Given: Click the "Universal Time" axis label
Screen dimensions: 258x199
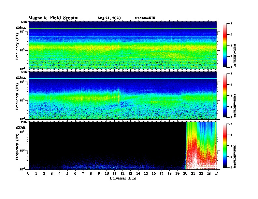Looking at the screenshot, I should (123, 178).
